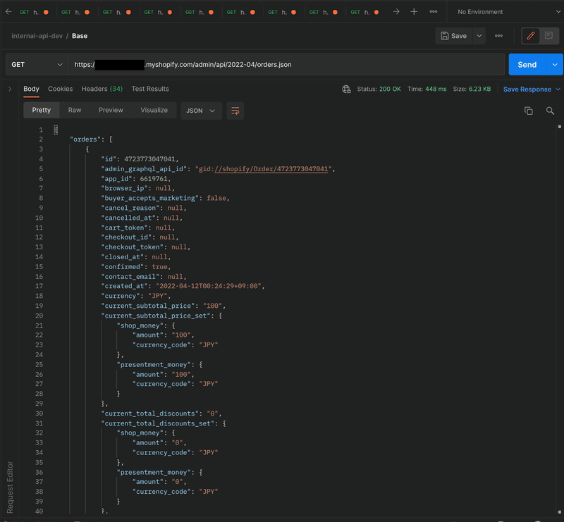Screen dimensions: 564x522
Task: Select the Visualize view
Action: 154,111
